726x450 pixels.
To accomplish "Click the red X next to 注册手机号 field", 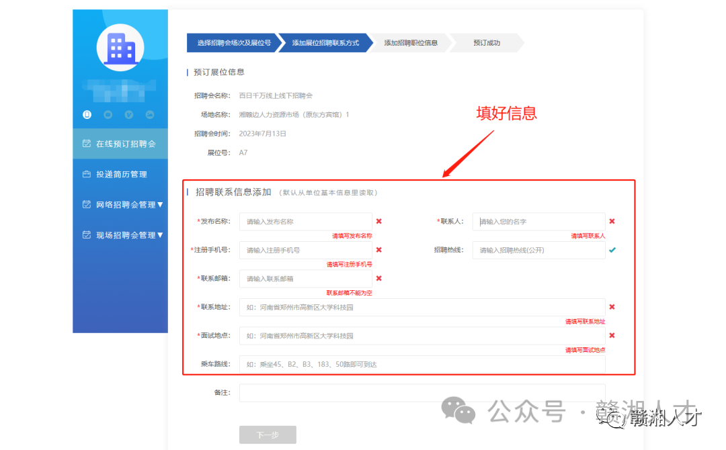I will pos(378,250).
